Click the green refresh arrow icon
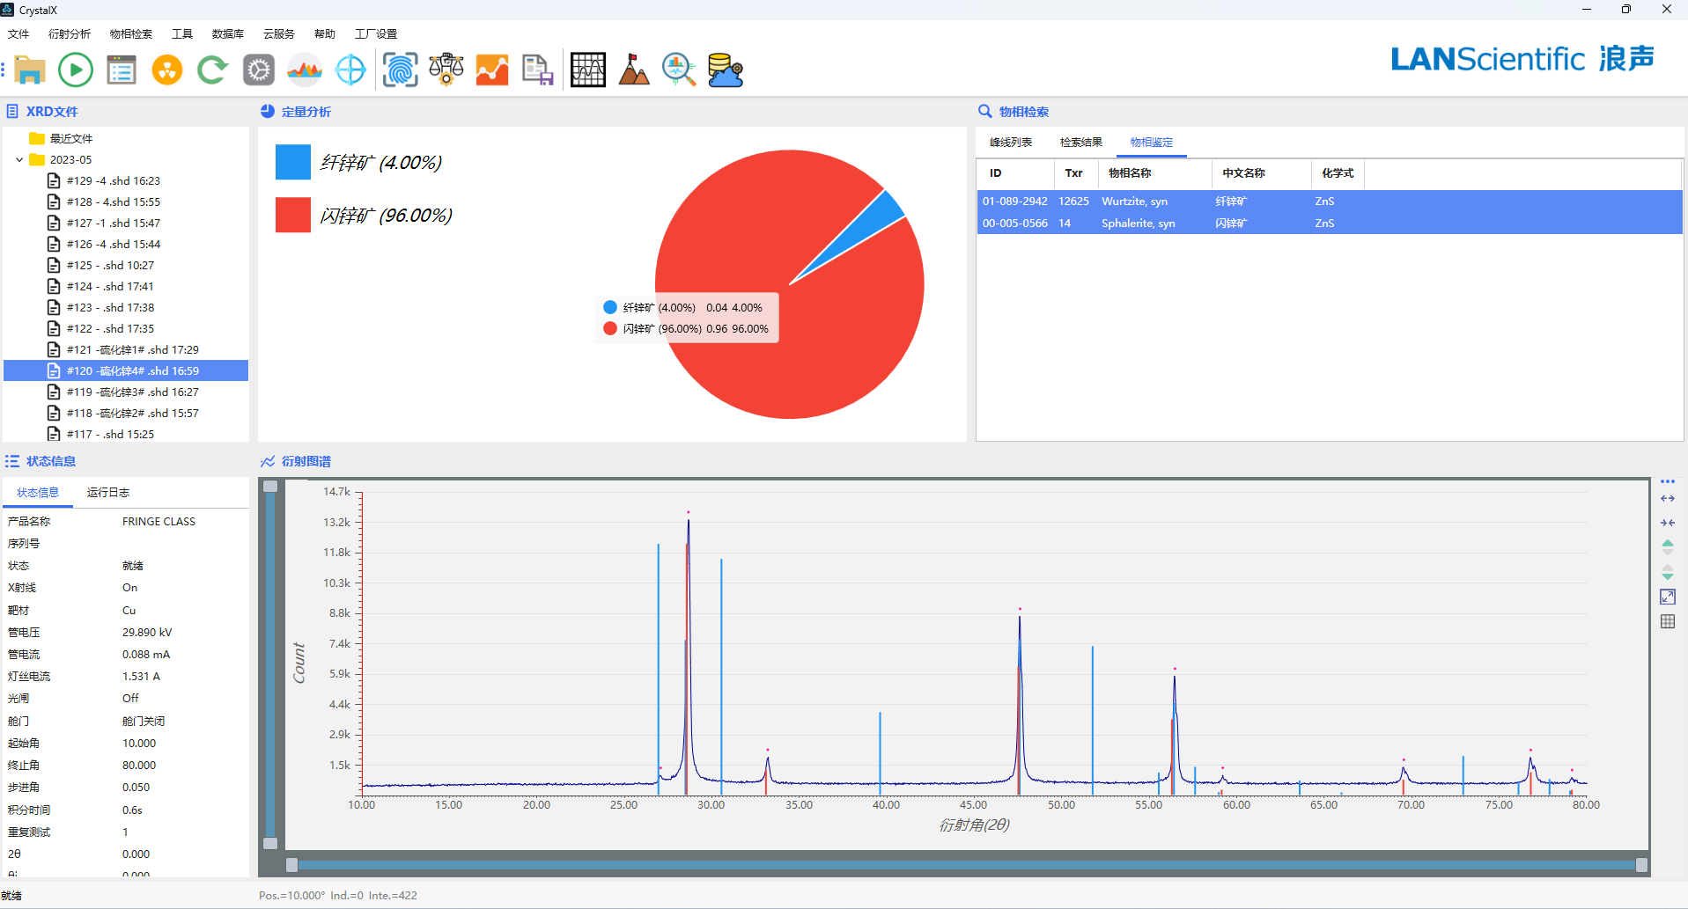The image size is (1688, 909). (212, 70)
